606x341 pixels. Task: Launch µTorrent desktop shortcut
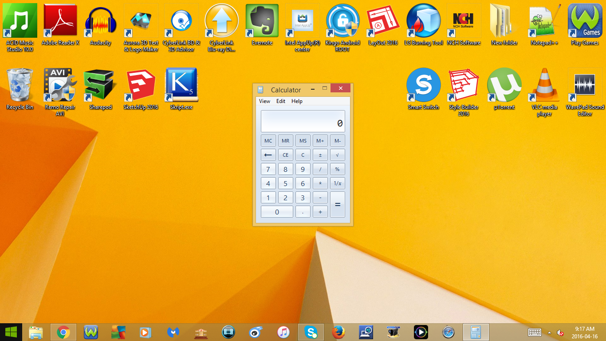[504, 89]
